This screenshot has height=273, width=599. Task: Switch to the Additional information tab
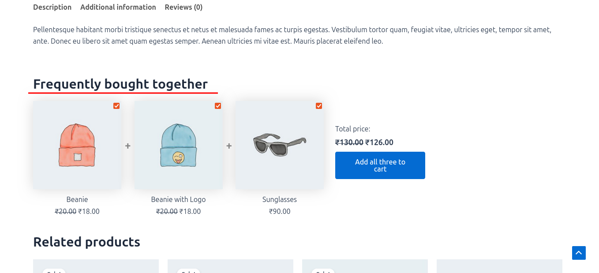pyautogui.click(x=118, y=7)
